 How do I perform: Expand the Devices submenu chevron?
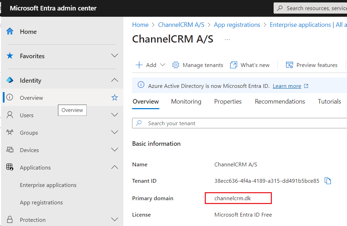(114, 150)
